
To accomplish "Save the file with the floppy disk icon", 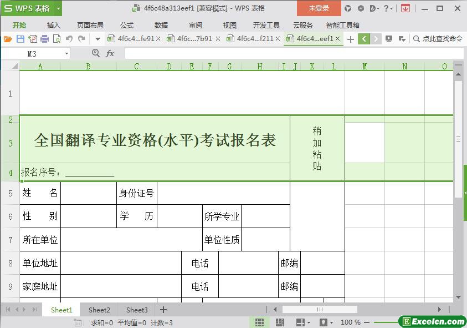I will coord(20,39).
